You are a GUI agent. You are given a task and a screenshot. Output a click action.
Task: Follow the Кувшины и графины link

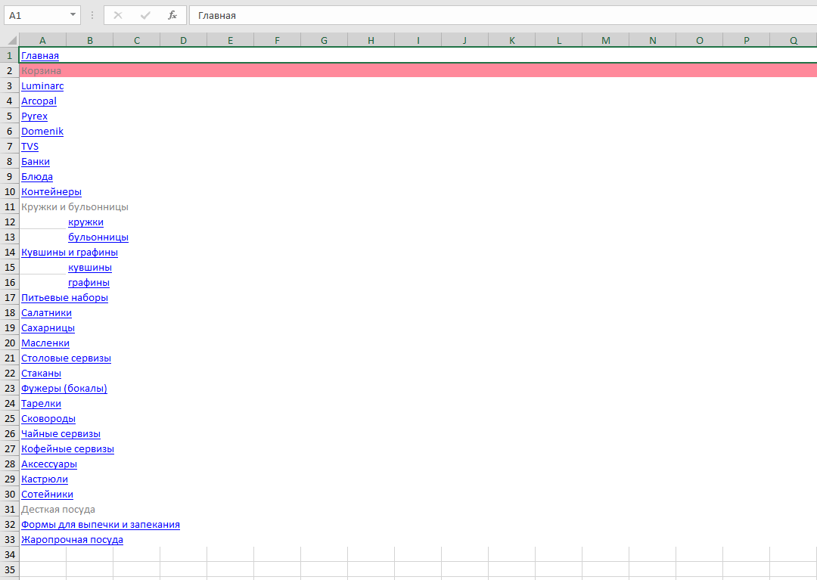pos(70,252)
